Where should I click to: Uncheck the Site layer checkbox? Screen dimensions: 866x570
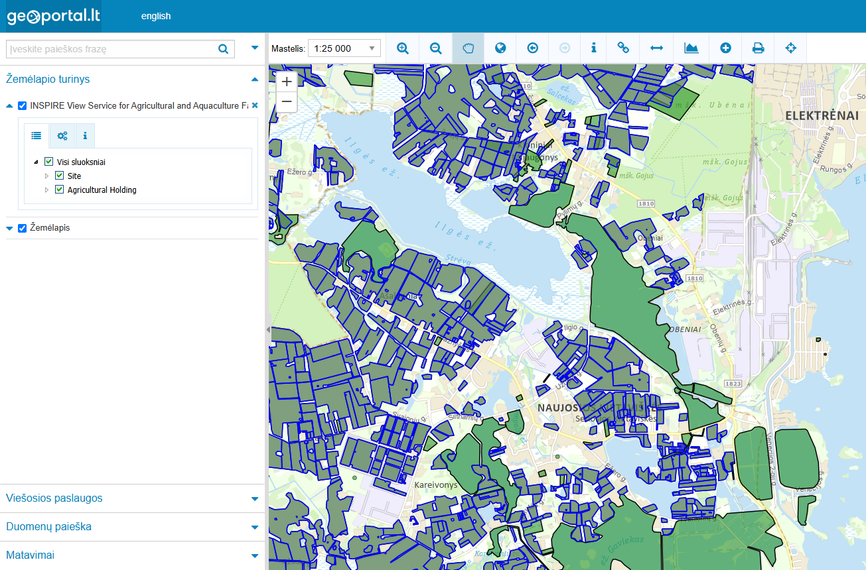pos(59,176)
